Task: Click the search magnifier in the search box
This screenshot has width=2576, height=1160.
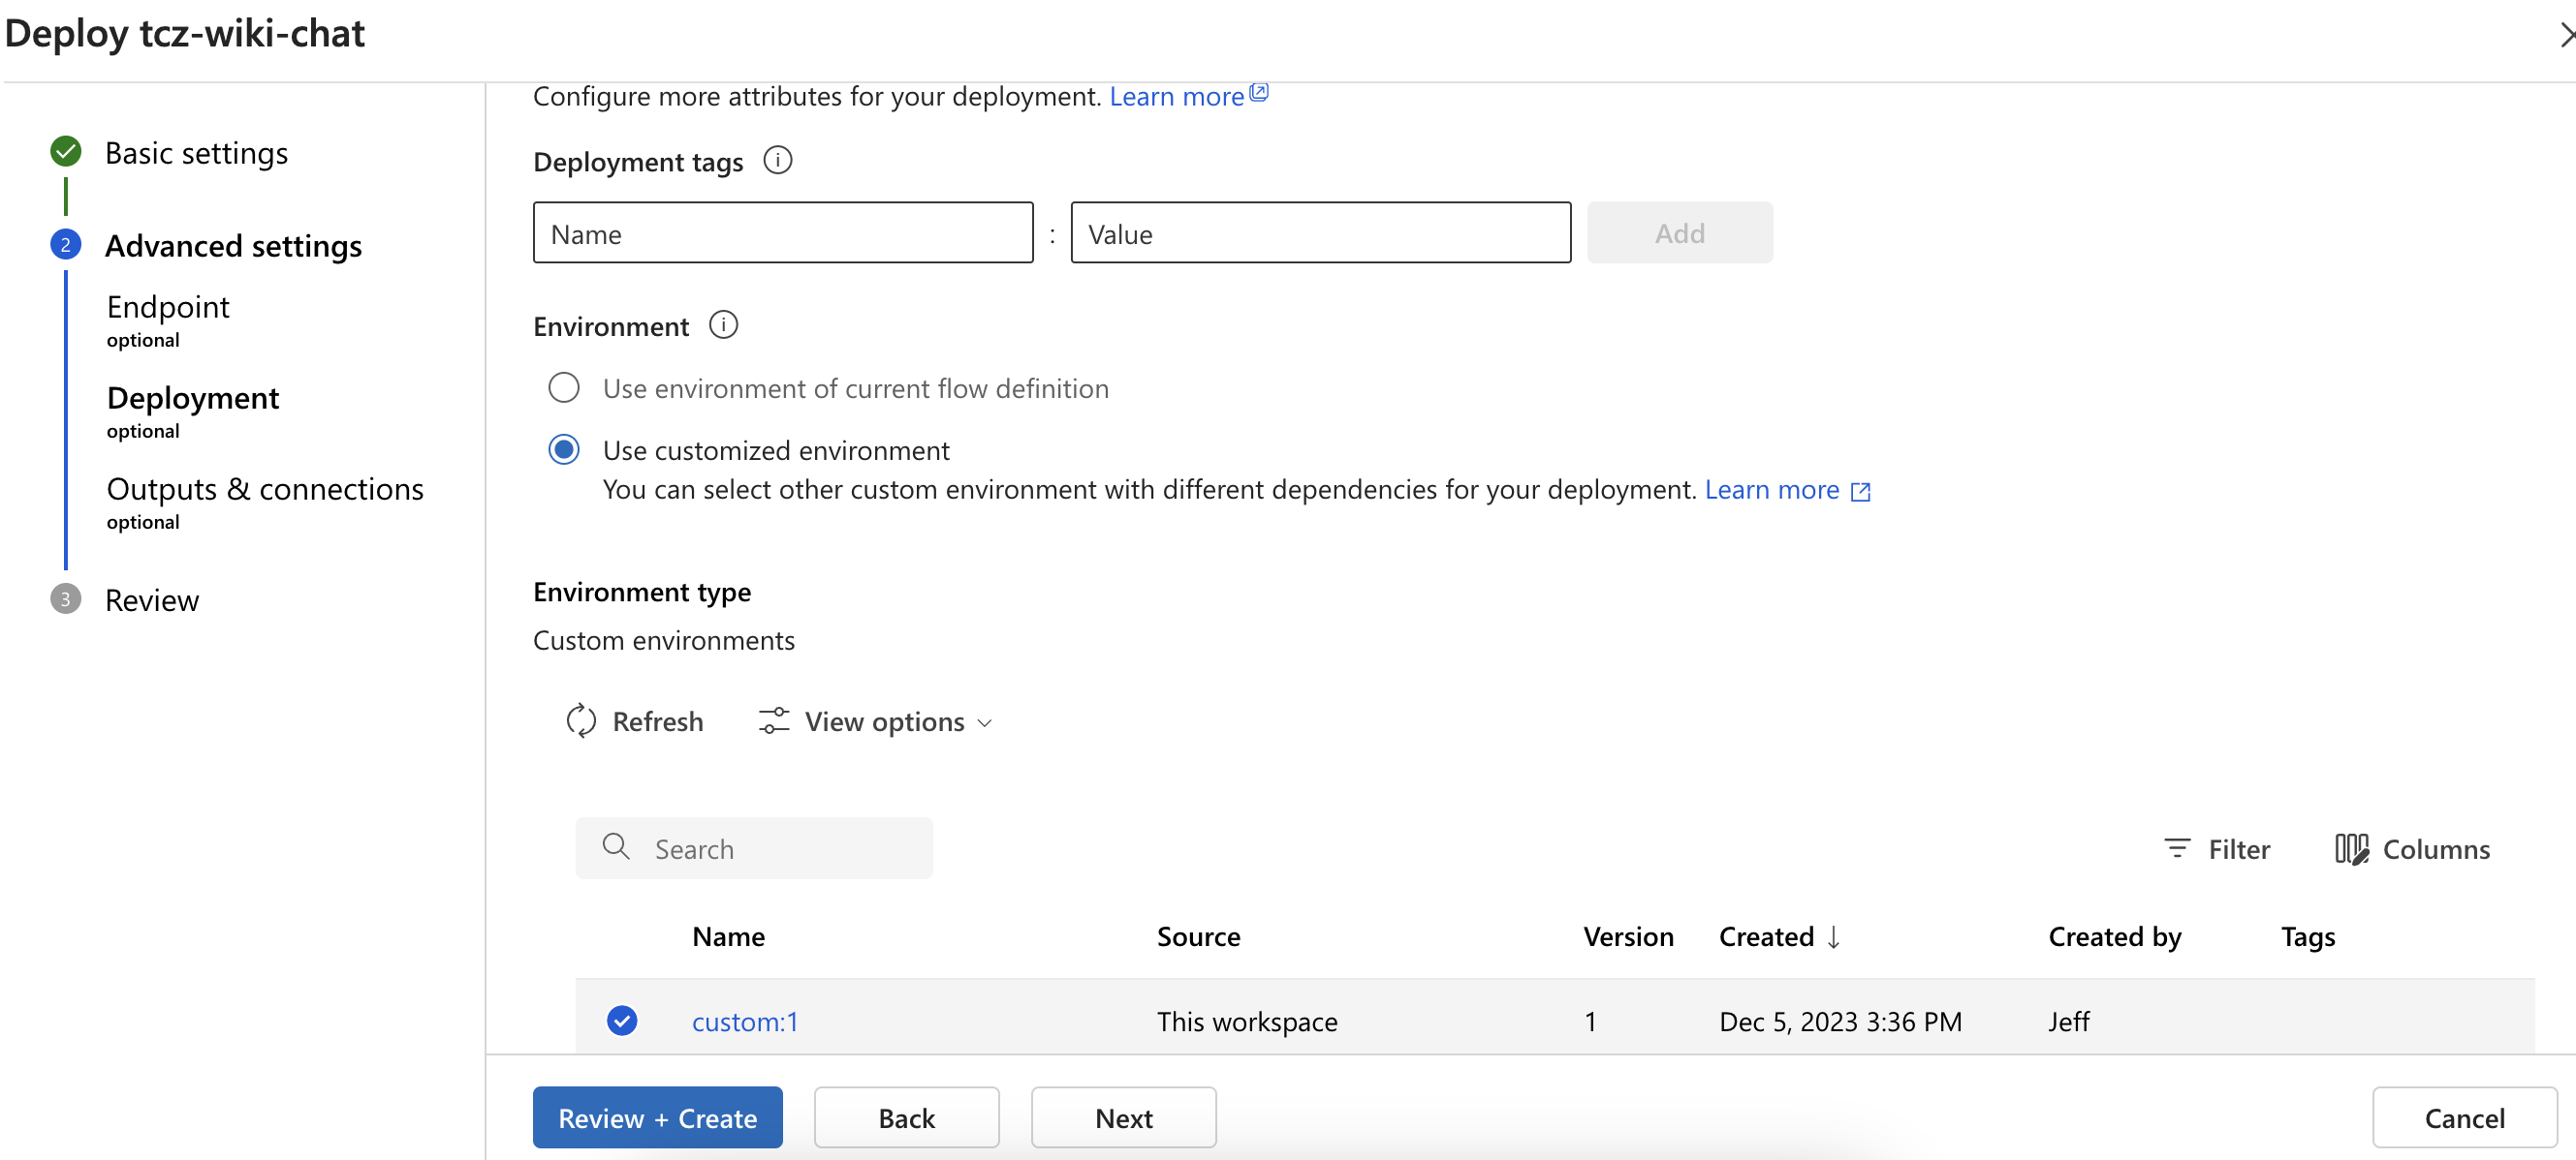Action: (x=616, y=846)
